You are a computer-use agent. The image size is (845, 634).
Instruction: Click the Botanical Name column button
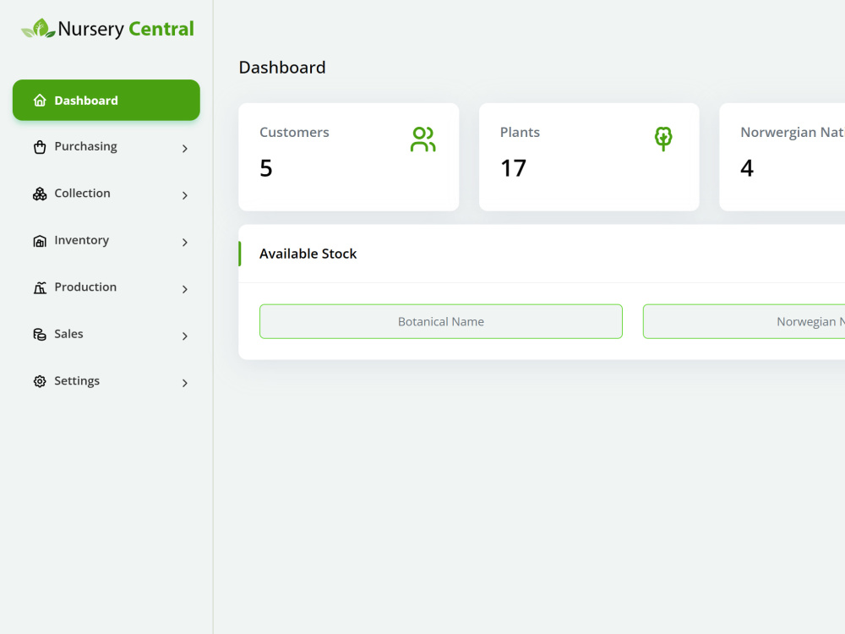click(441, 321)
